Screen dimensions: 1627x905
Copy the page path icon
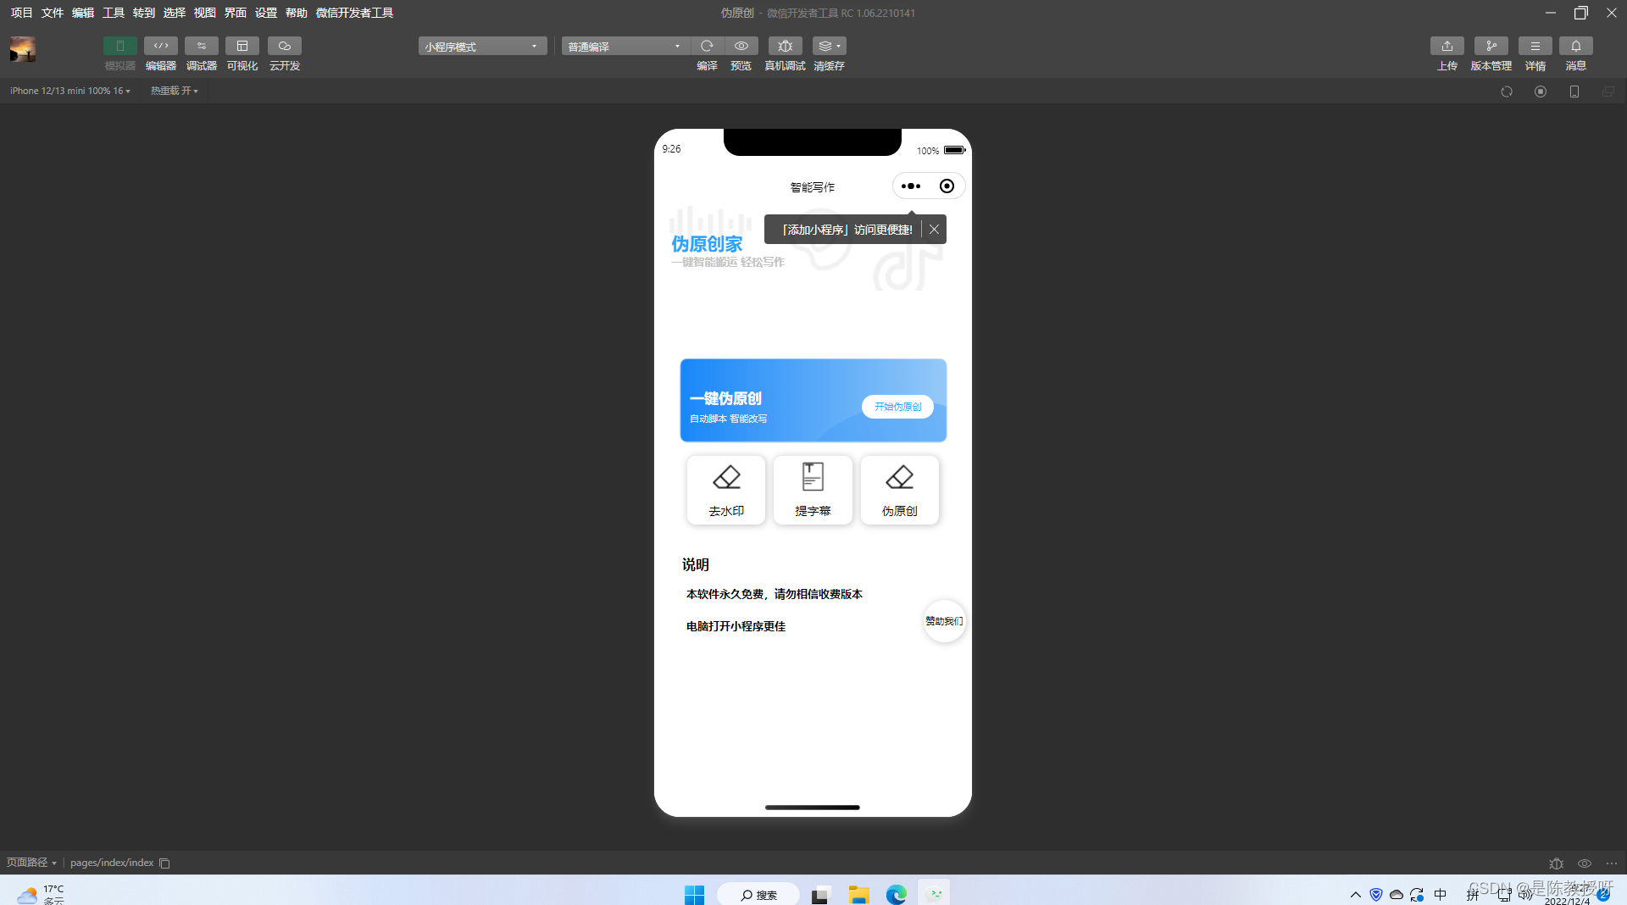coord(164,863)
